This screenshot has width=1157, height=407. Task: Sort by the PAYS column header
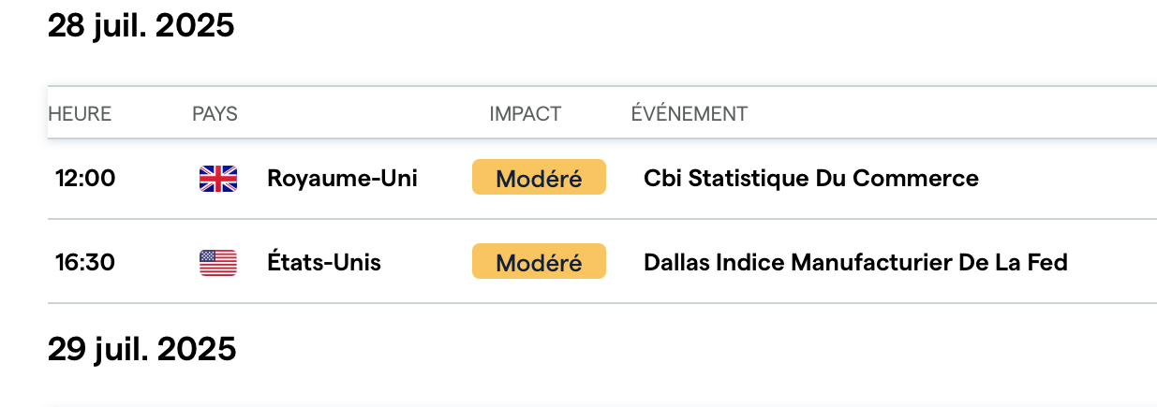[215, 114]
